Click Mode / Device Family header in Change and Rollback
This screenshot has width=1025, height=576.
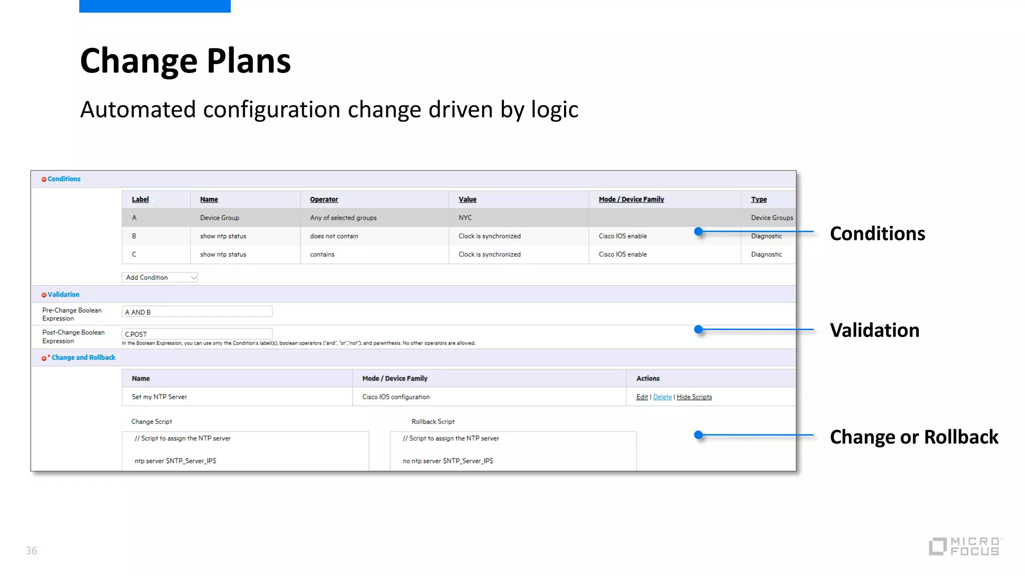(395, 378)
